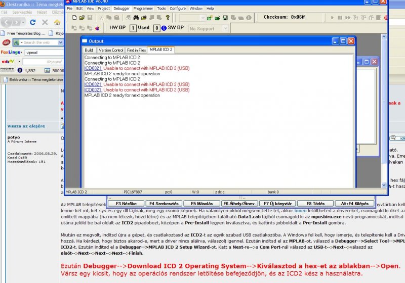The image size is (405, 283).
Task: Open Find in Files folder-binoculars icon
Action: pyautogui.click(x=144, y=18)
